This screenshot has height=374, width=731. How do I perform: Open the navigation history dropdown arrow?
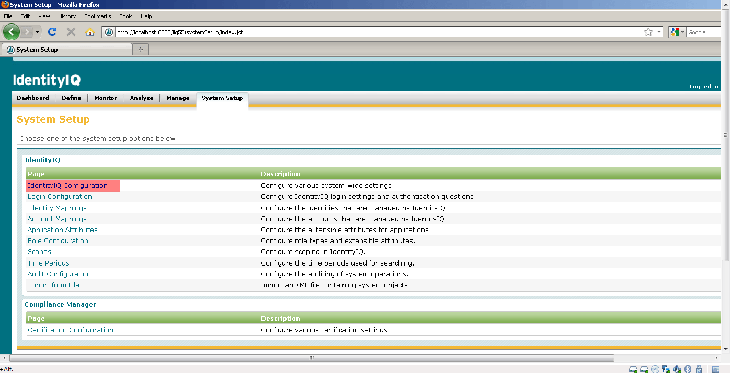[37, 32]
